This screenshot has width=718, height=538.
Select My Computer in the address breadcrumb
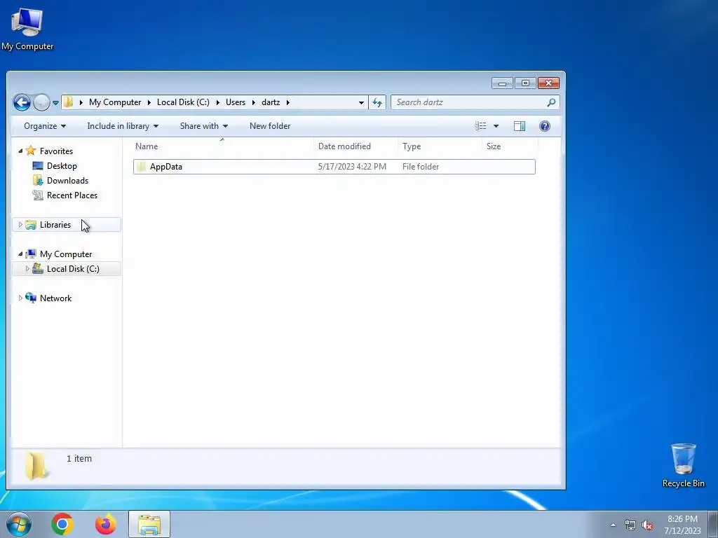[115, 102]
